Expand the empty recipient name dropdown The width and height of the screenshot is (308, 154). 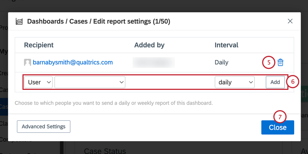(x=90, y=82)
